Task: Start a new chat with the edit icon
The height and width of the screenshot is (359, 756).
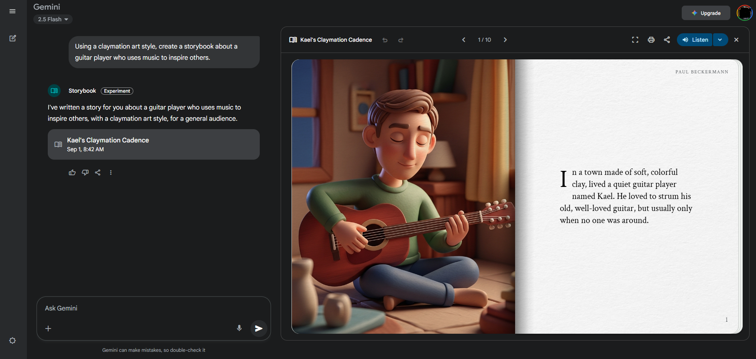Action: coord(12,39)
